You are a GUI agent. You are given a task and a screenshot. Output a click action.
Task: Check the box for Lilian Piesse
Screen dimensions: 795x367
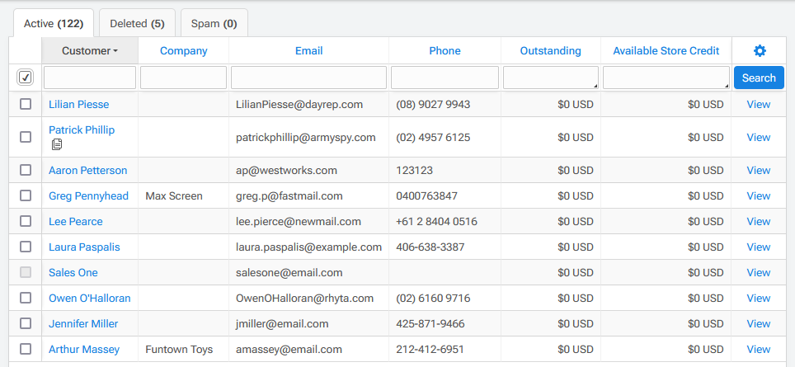[x=26, y=104]
